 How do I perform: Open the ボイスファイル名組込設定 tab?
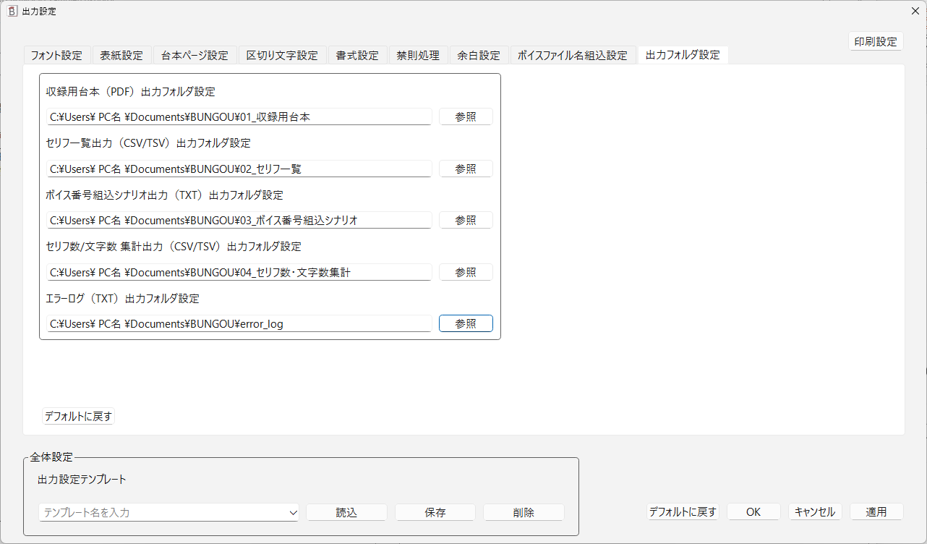point(571,54)
